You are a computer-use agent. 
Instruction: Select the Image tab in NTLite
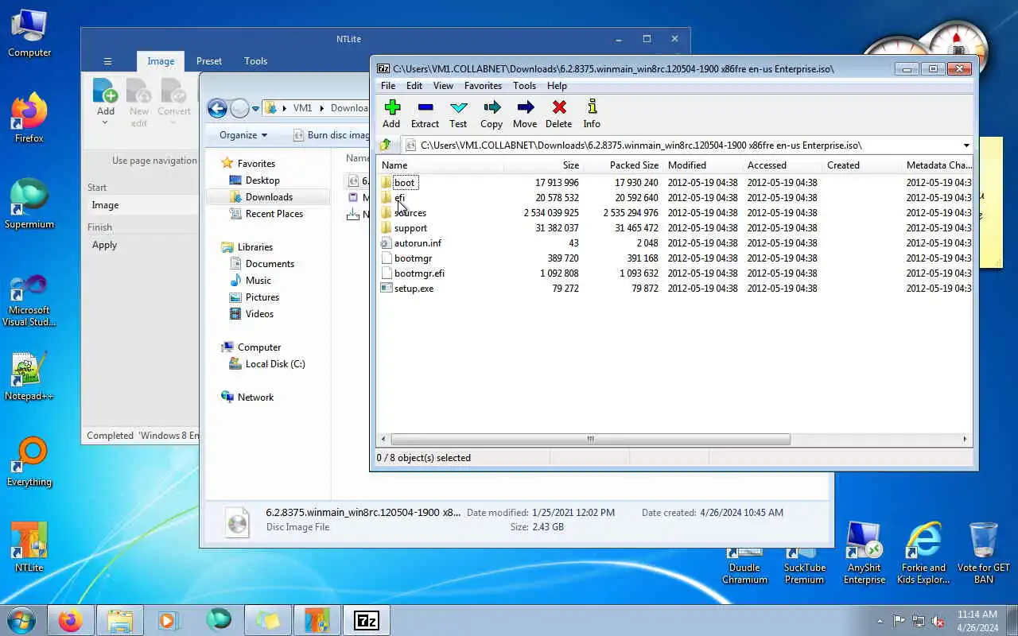coord(161,61)
